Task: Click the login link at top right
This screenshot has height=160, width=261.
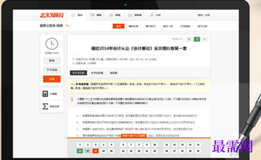Action: click(x=200, y=15)
